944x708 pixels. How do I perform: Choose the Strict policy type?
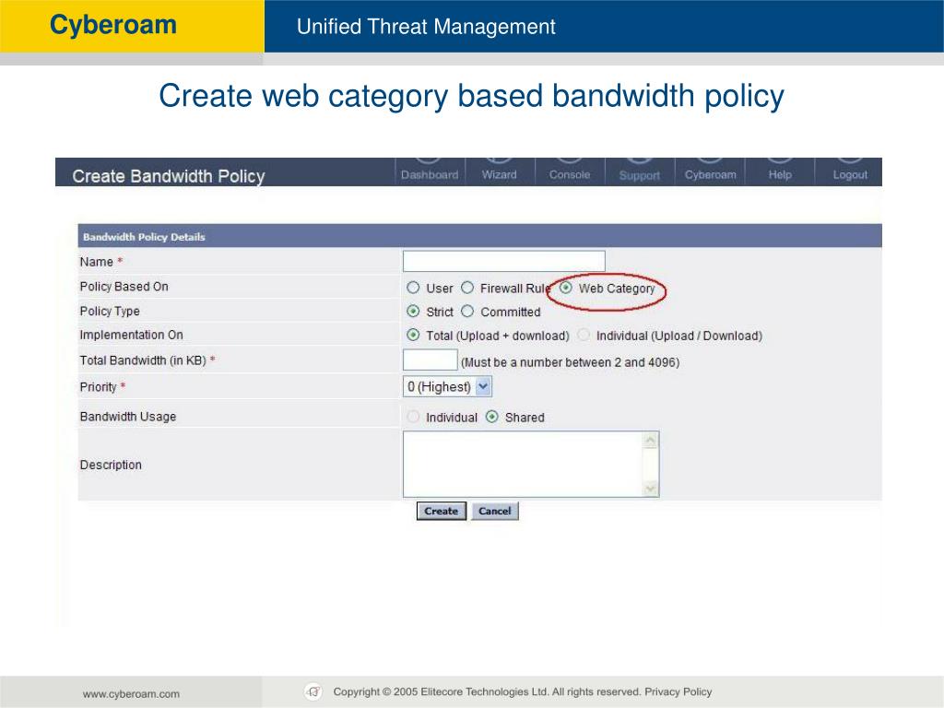pyautogui.click(x=413, y=312)
